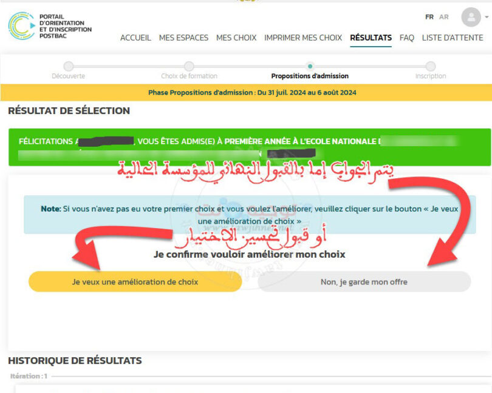
Task: Click the Inscription step circle
Action: pos(430,67)
